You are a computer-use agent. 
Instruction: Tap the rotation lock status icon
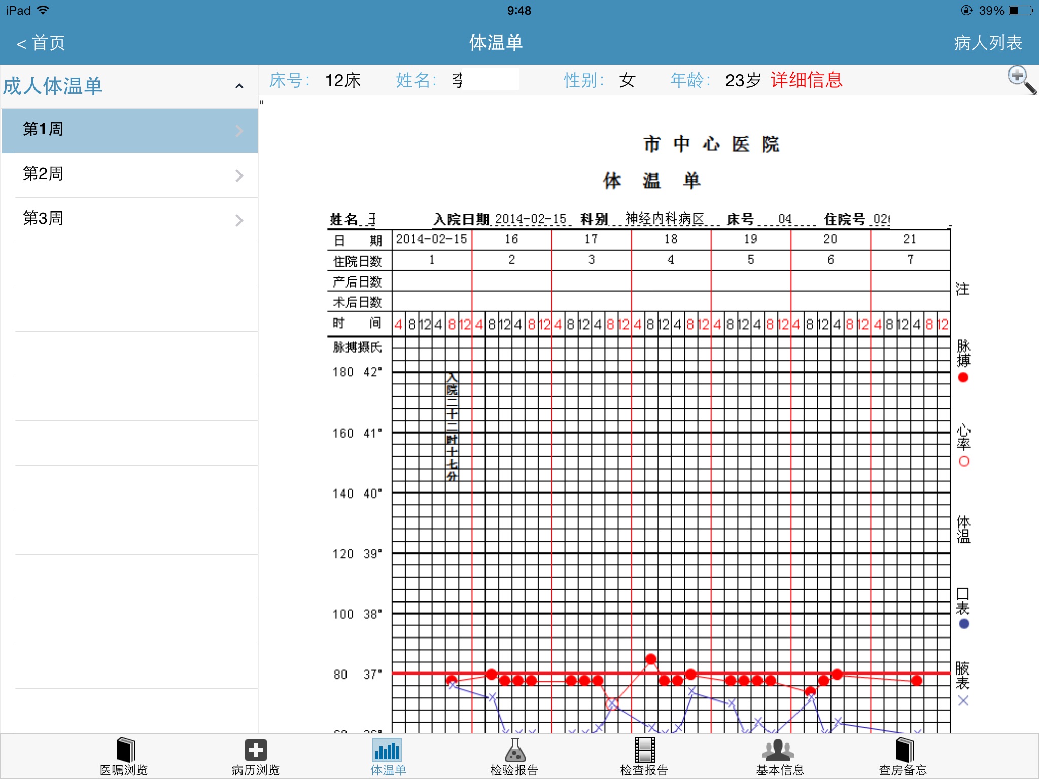click(x=967, y=10)
